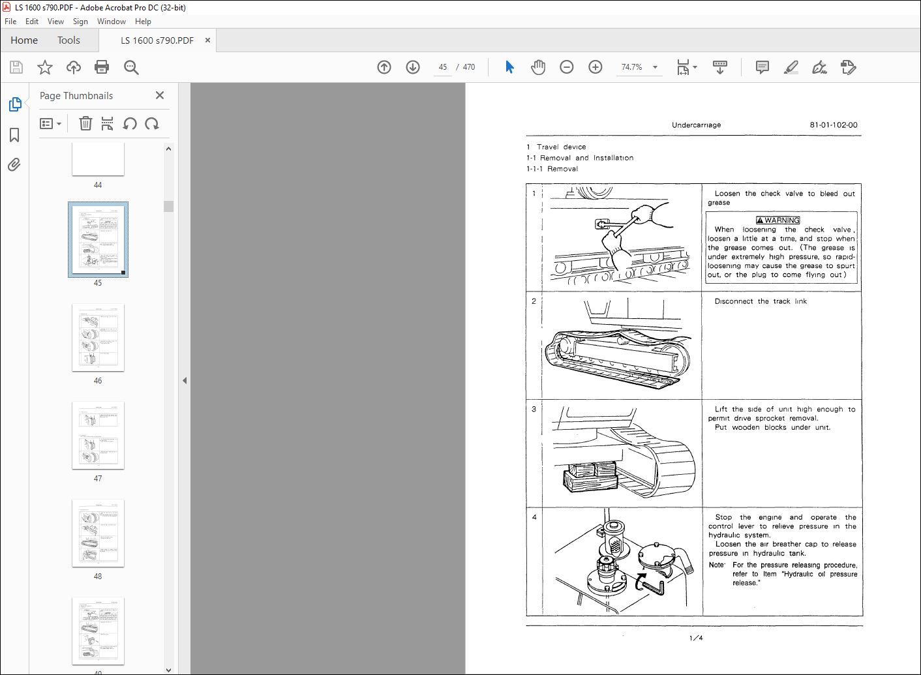Open the Help menu
Image resolution: width=921 pixels, height=675 pixels.
tap(143, 22)
